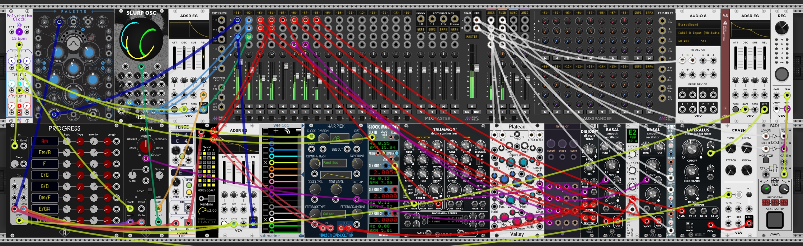This screenshot has width=803, height=246.
Task: Click the E/G# chord display in Progress
Action: 44,209
